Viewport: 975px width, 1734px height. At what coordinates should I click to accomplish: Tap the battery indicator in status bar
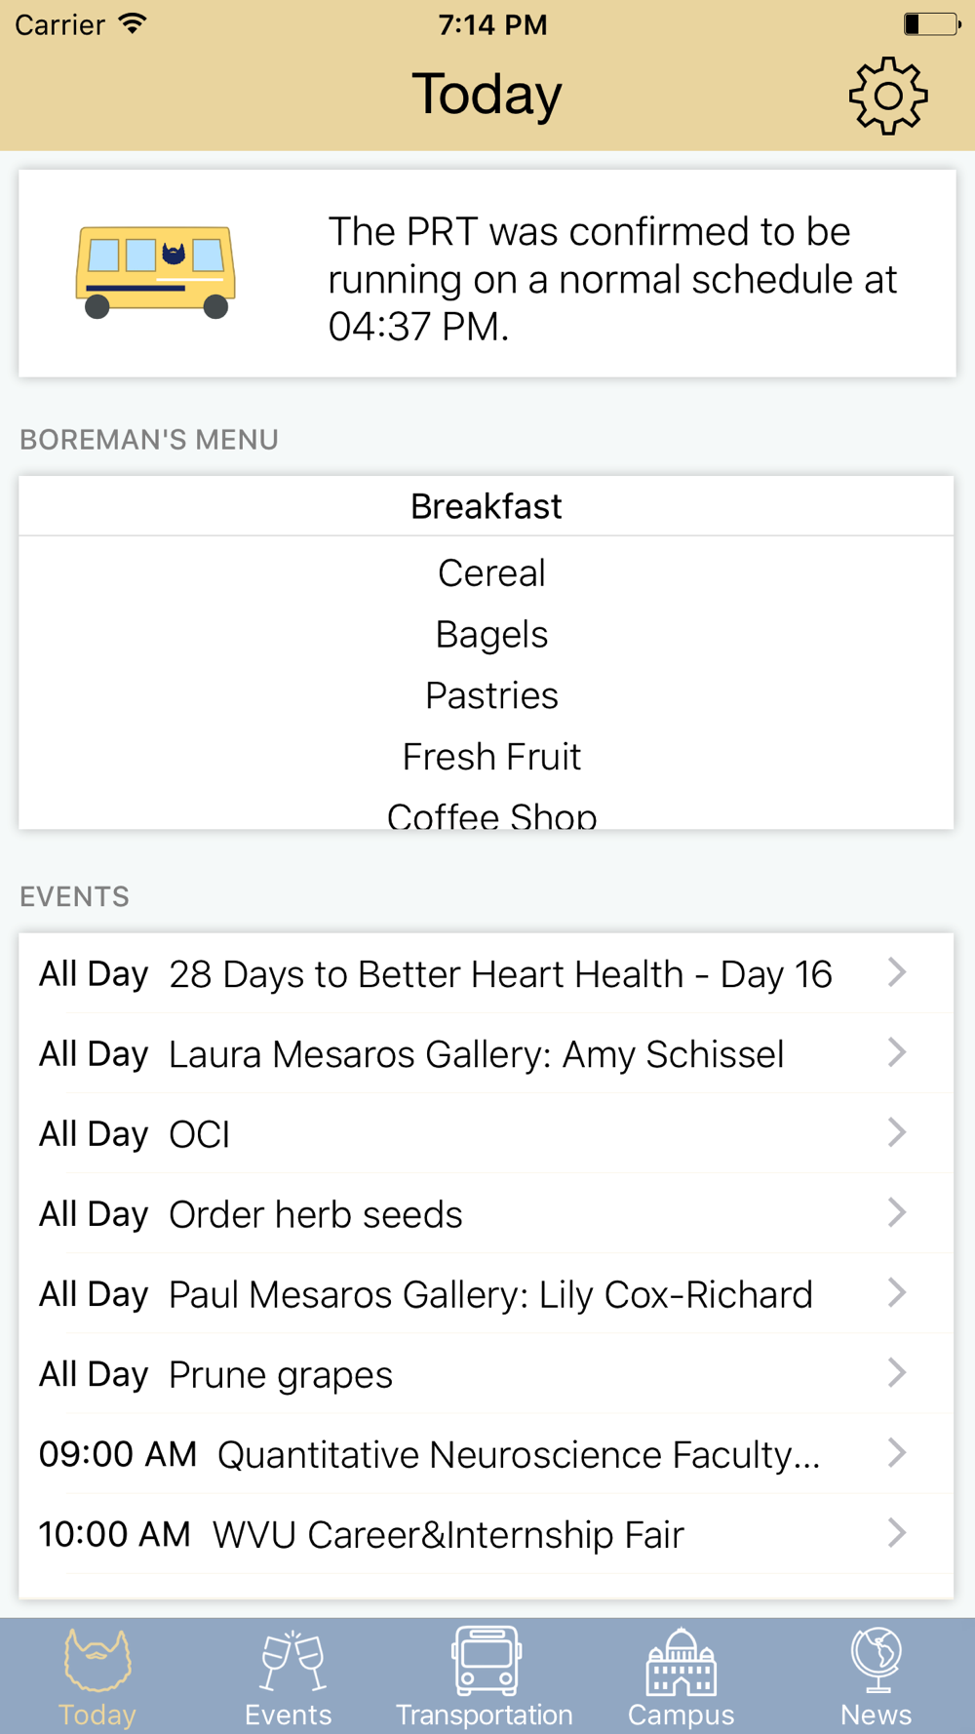point(931,23)
